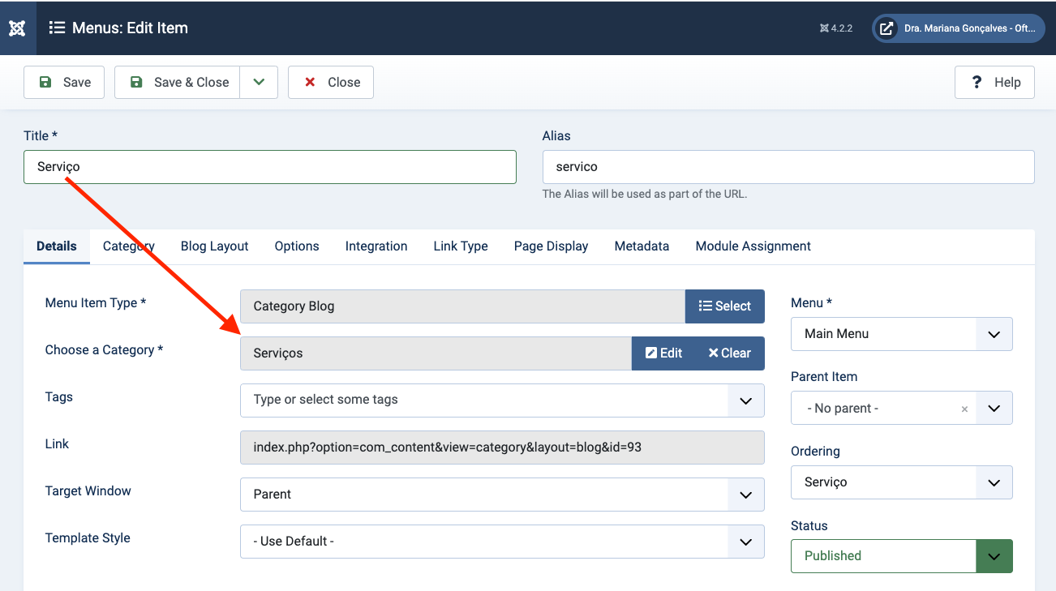
Task: Clear the chosen category
Action: pos(729,353)
